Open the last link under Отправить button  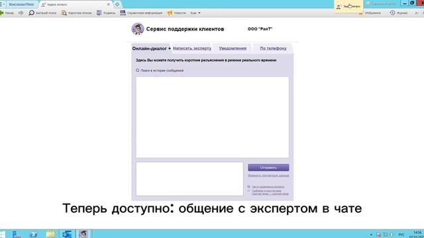pyautogui.click(x=270, y=194)
